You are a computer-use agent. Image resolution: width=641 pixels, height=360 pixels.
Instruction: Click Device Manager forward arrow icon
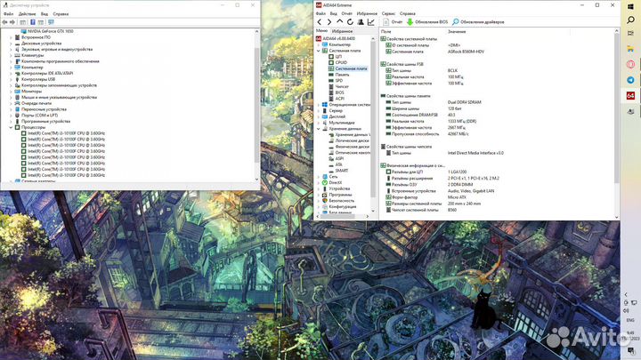(12, 22)
